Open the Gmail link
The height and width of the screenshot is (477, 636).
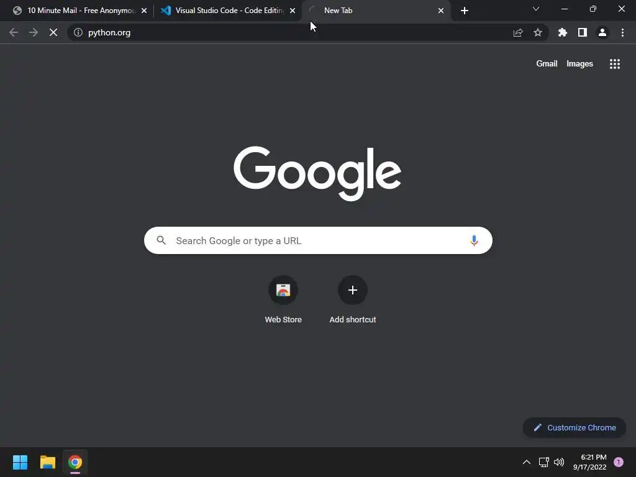click(x=547, y=64)
